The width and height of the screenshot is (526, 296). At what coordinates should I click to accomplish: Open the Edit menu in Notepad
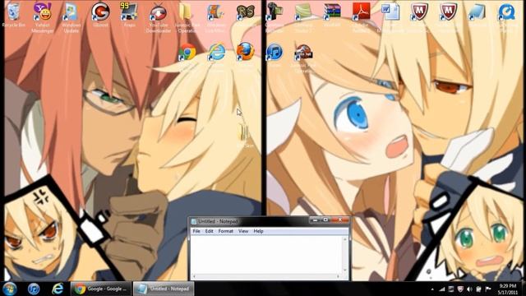pos(210,231)
